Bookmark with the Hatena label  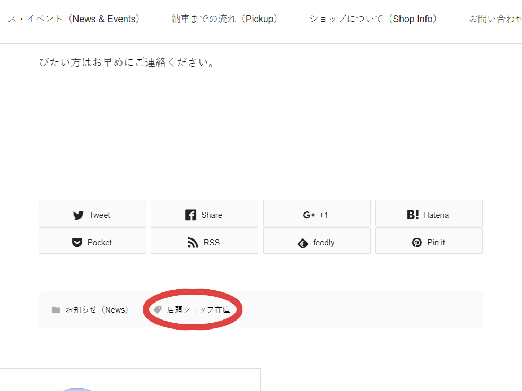tap(436, 215)
